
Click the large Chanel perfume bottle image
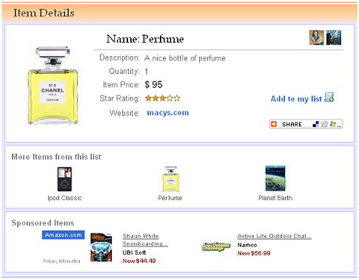coord(53,85)
